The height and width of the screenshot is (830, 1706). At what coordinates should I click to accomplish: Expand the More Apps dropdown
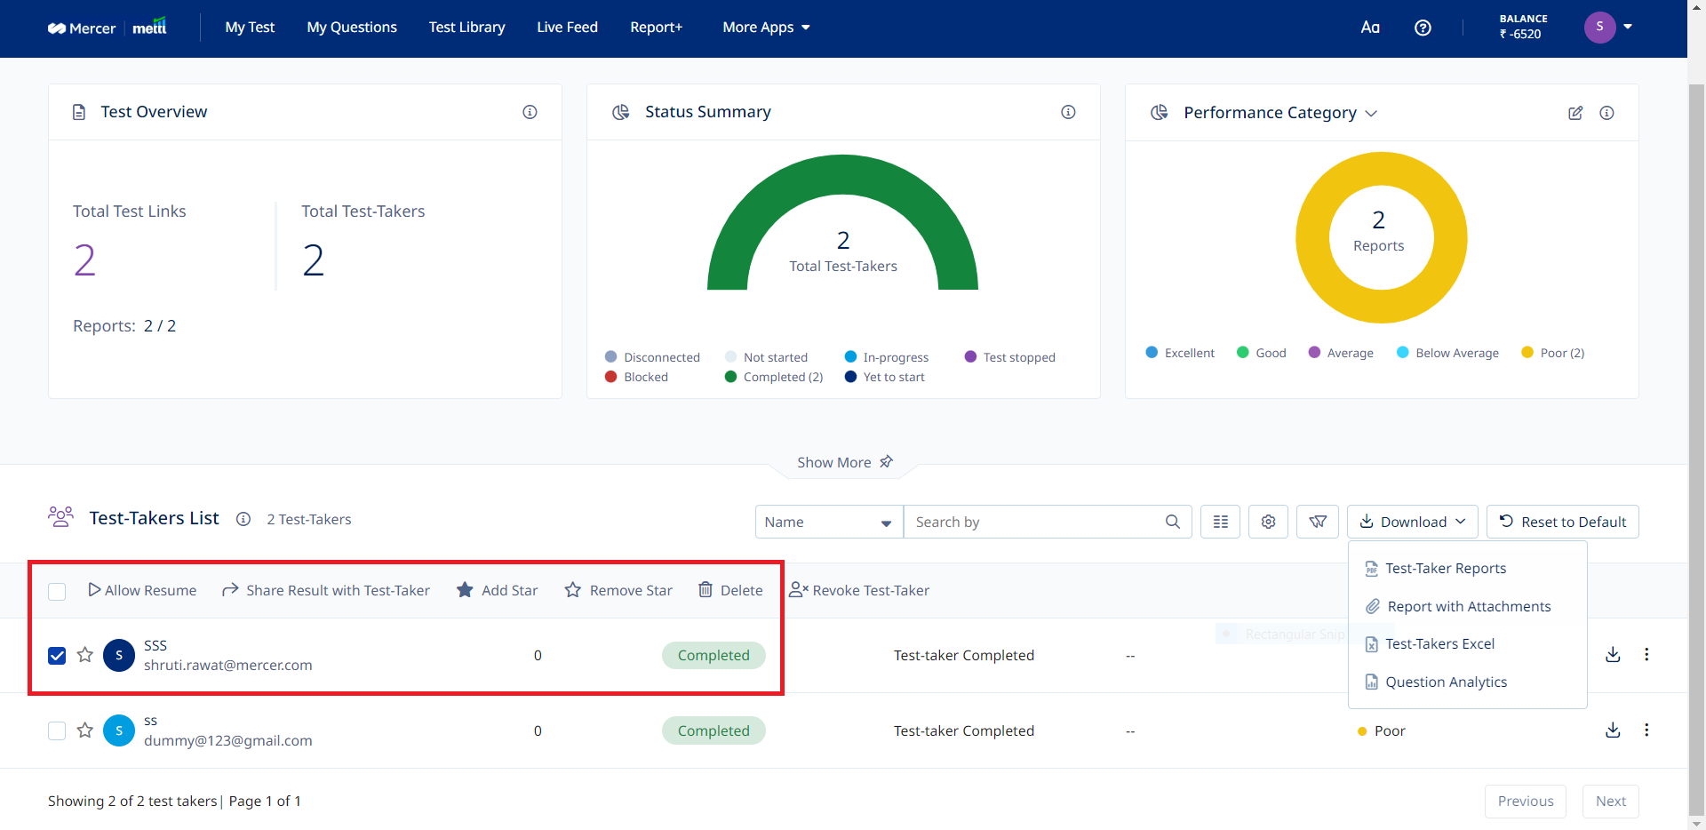(x=766, y=28)
